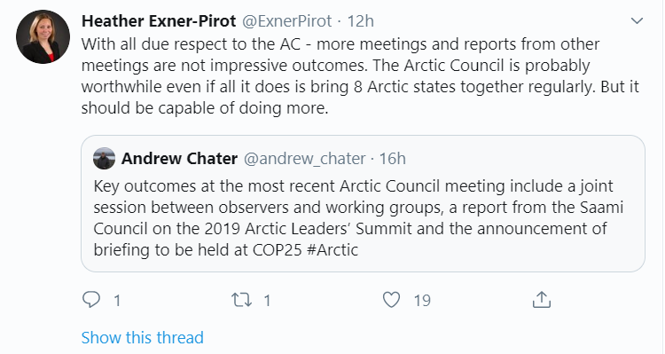
Task: Click the 12h timestamp of the tweet
Action: pyautogui.click(x=361, y=20)
